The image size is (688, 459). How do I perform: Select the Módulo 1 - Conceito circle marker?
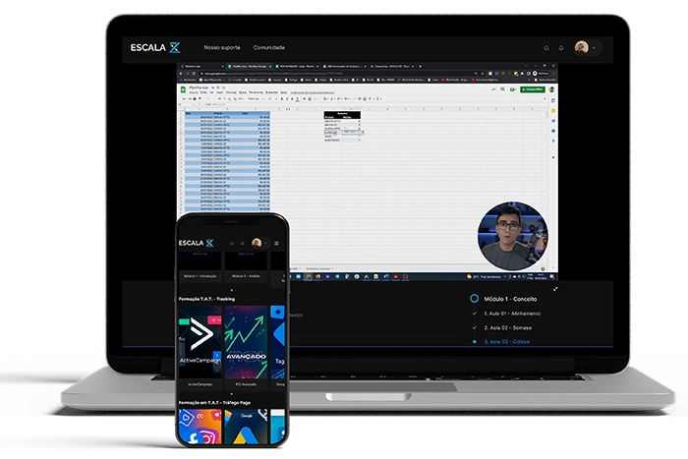(x=474, y=297)
